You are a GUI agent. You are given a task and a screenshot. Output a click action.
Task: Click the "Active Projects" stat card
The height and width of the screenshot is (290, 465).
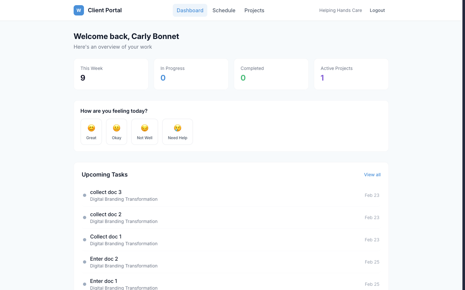[351, 74]
